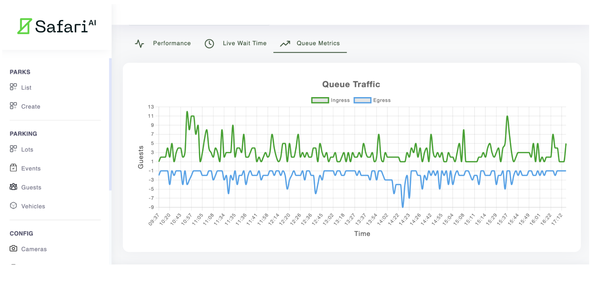Click the Vehicles cube icon
This screenshot has height=286, width=599.
[13, 206]
